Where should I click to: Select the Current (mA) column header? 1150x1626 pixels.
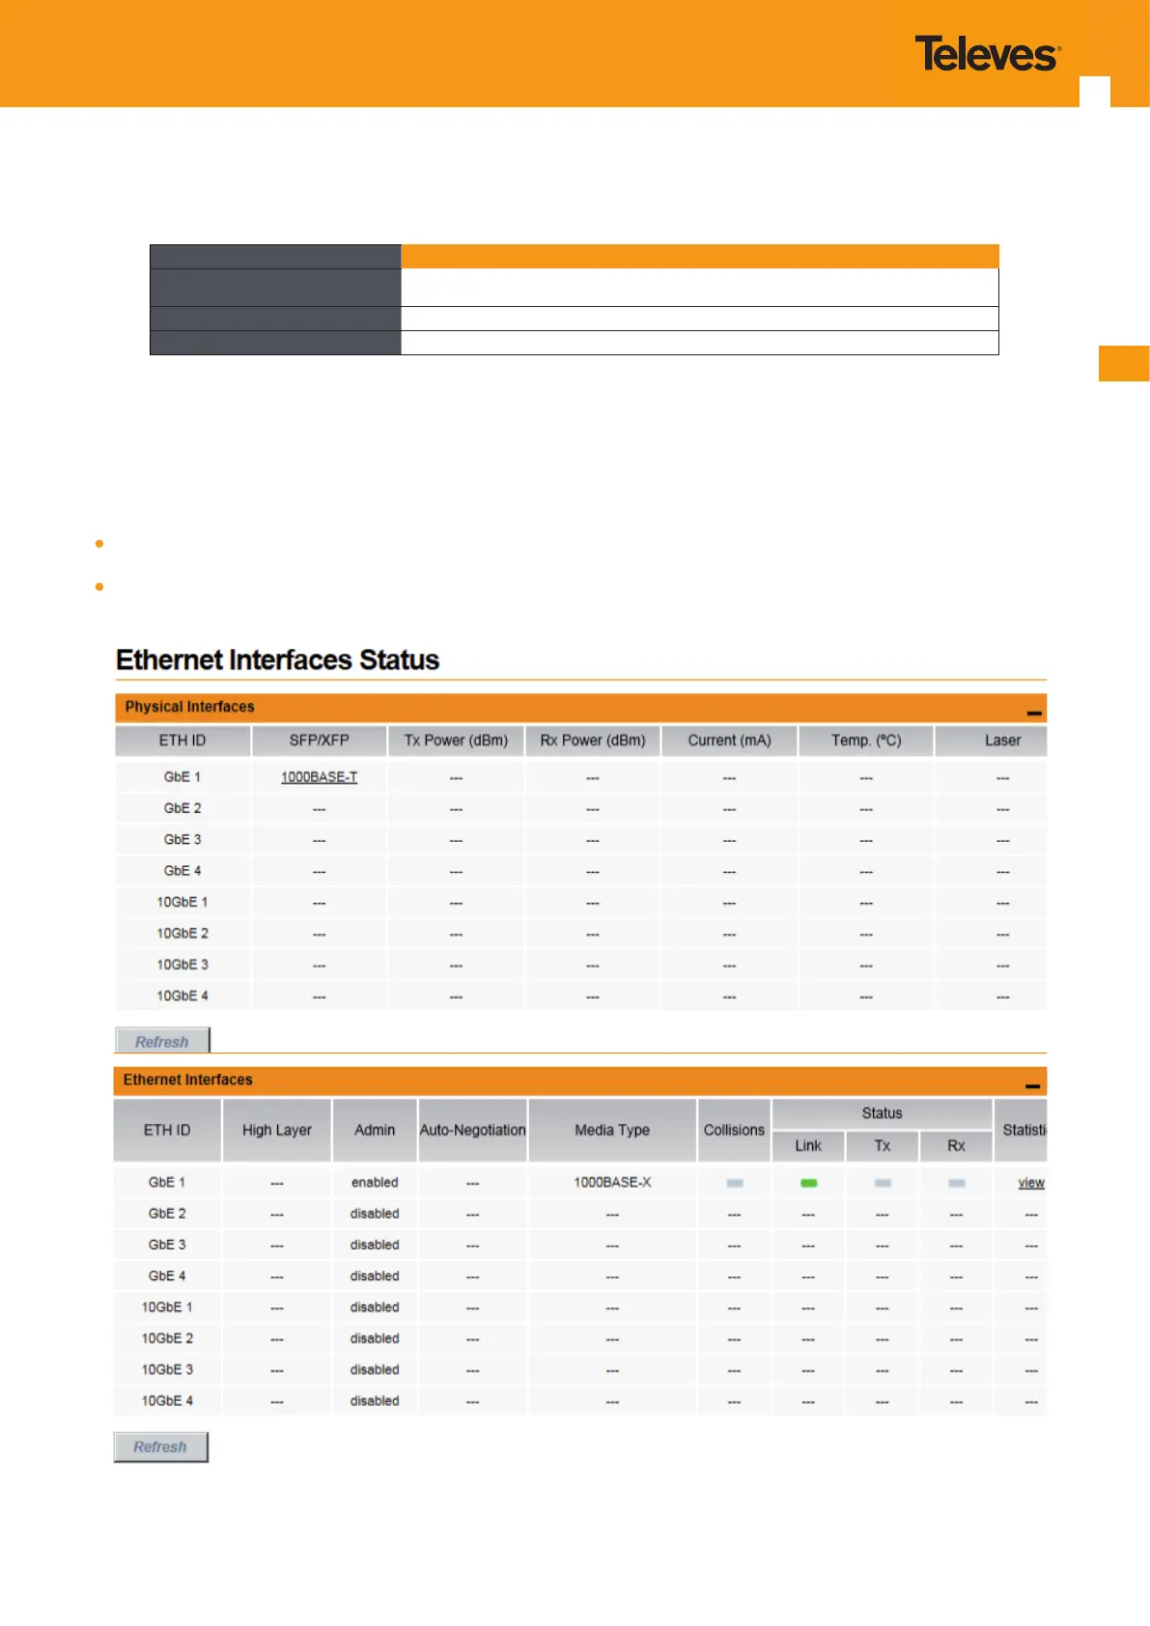pyautogui.click(x=729, y=741)
